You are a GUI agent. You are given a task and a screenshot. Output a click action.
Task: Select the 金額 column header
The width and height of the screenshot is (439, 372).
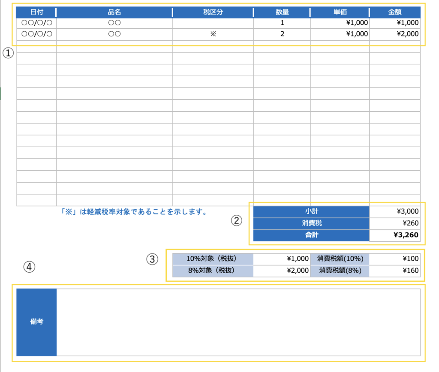point(394,12)
